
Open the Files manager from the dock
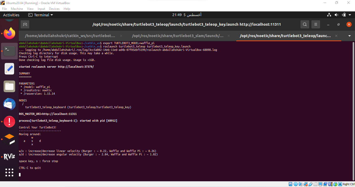pyautogui.click(x=9, y=86)
